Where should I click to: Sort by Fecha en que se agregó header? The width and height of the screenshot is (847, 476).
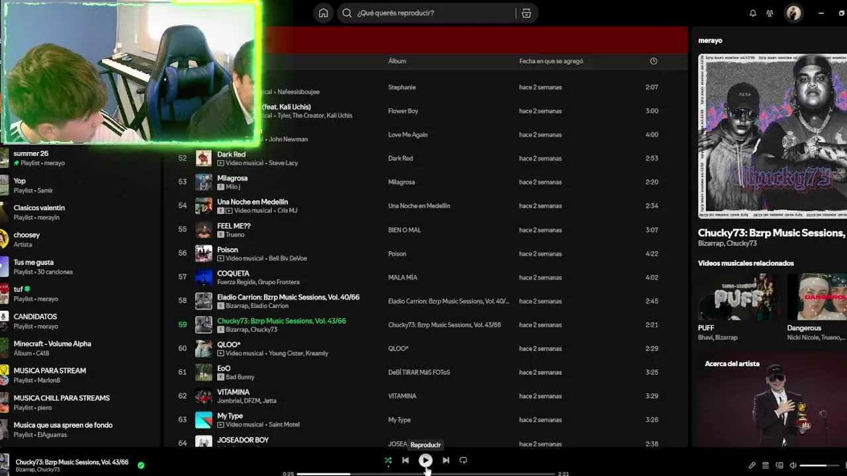(x=551, y=61)
